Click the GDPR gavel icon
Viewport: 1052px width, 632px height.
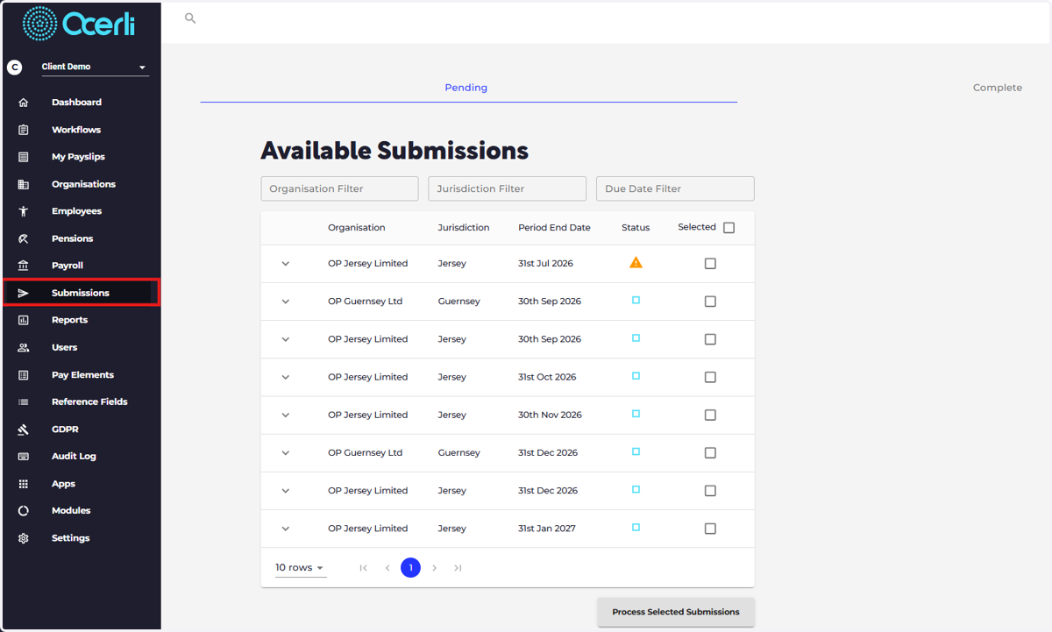pyautogui.click(x=24, y=430)
